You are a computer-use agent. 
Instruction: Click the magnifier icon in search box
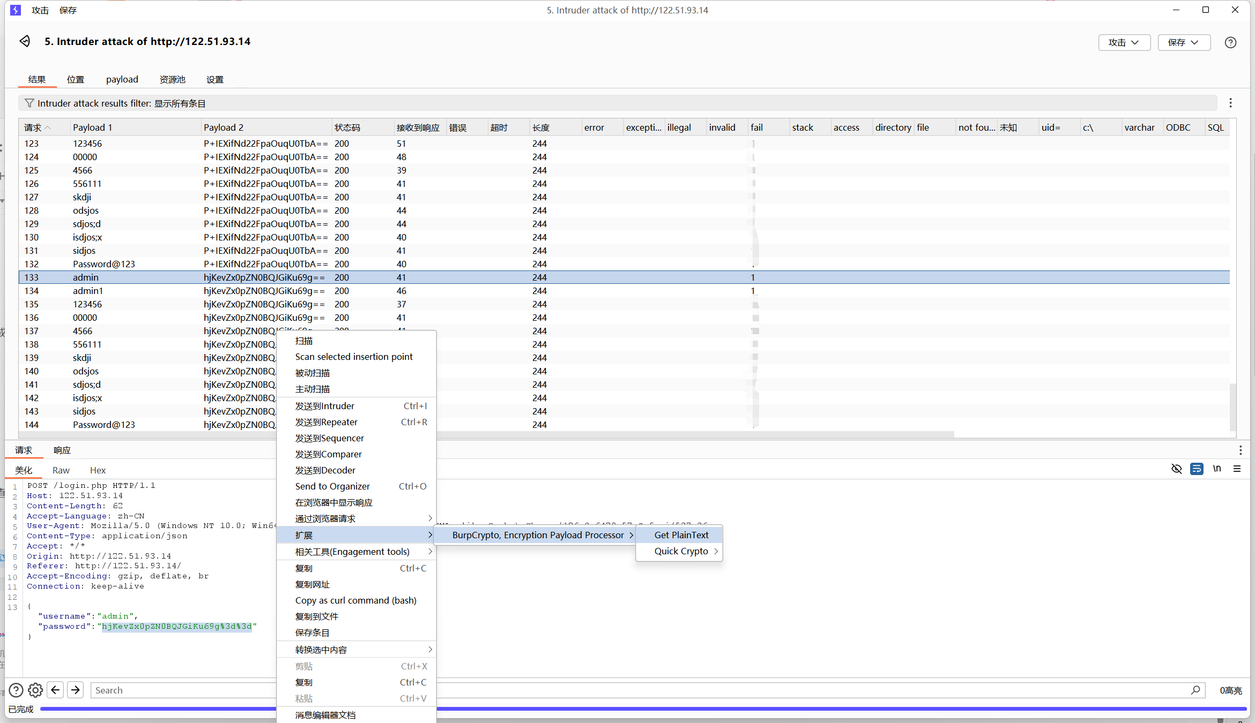coord(1195,690)
